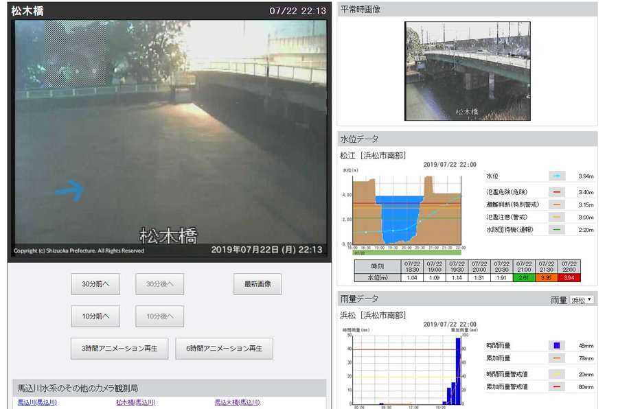Click the yellow 氾濫注意(警戒) legend marker
This screenshot has height=409, width=618.
[557, 217]
